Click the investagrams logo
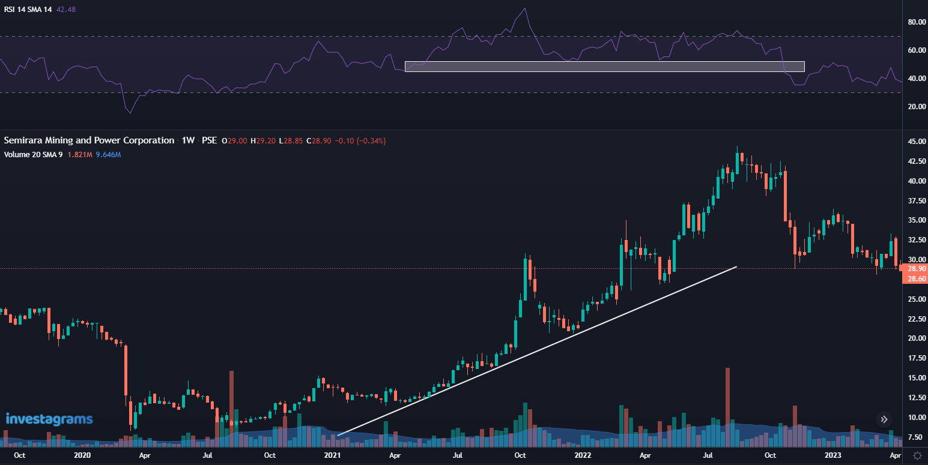This screenshot has width=928, height=465. (49, 419)
